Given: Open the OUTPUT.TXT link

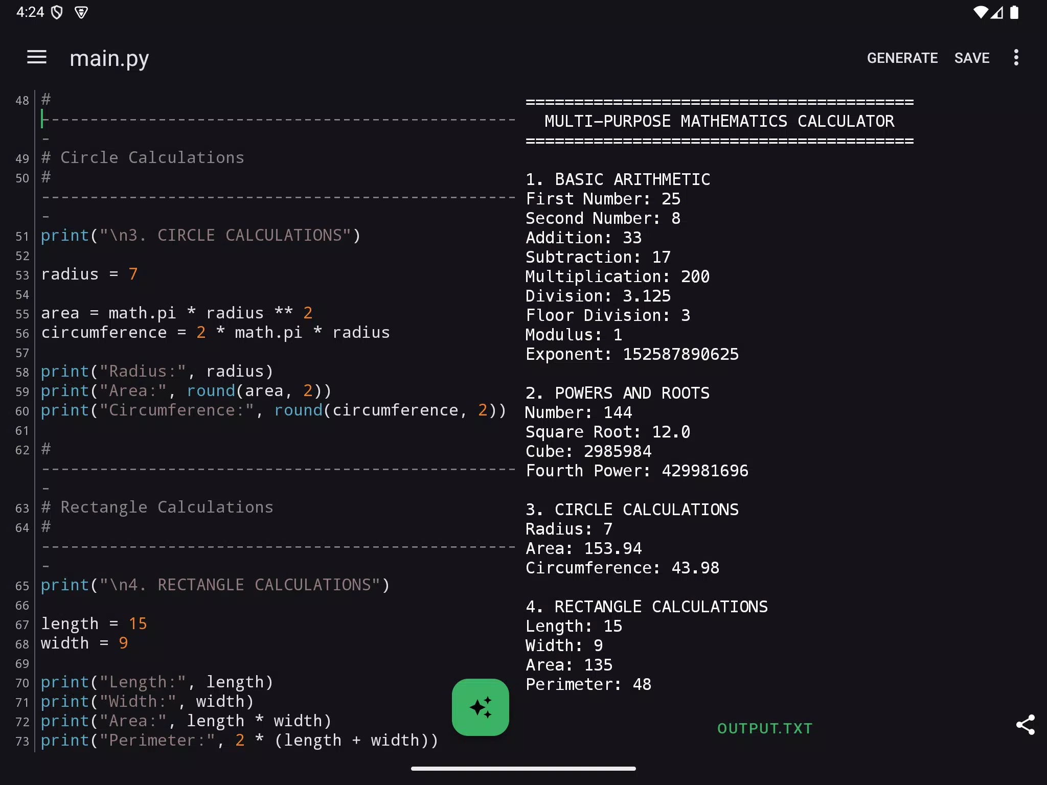Looking at the screenshot, I should point(765,728).
